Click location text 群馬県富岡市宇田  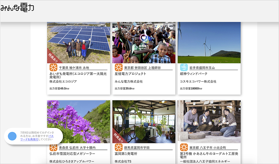point(137,148)
